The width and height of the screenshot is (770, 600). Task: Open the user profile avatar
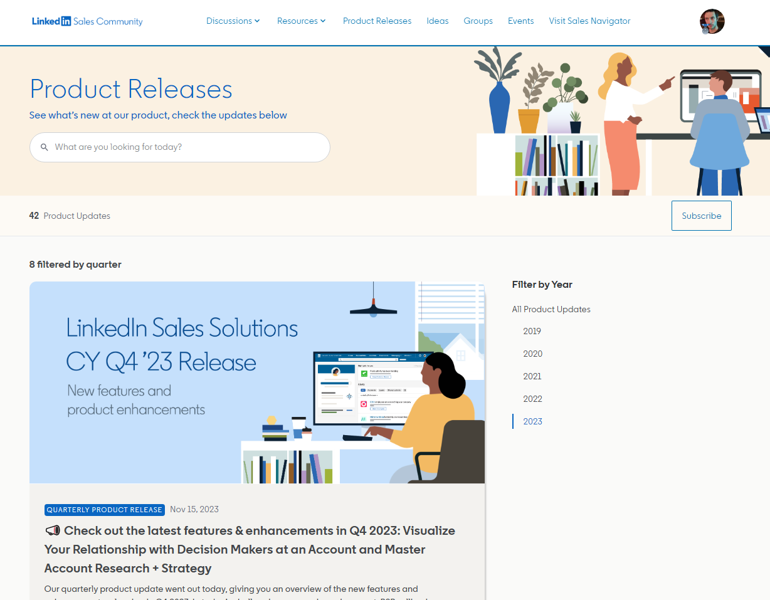(x=712, y=21)
